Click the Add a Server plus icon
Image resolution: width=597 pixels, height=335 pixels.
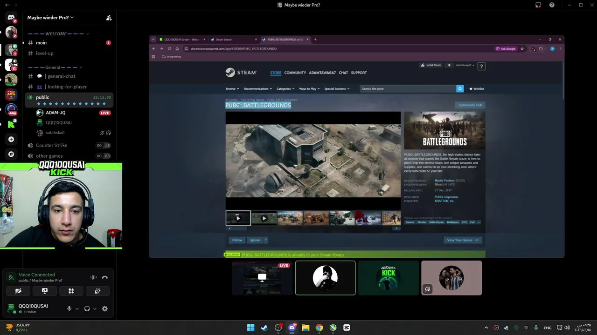point(11,139)
